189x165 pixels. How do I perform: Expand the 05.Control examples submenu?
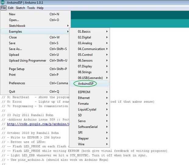point(90,54)
